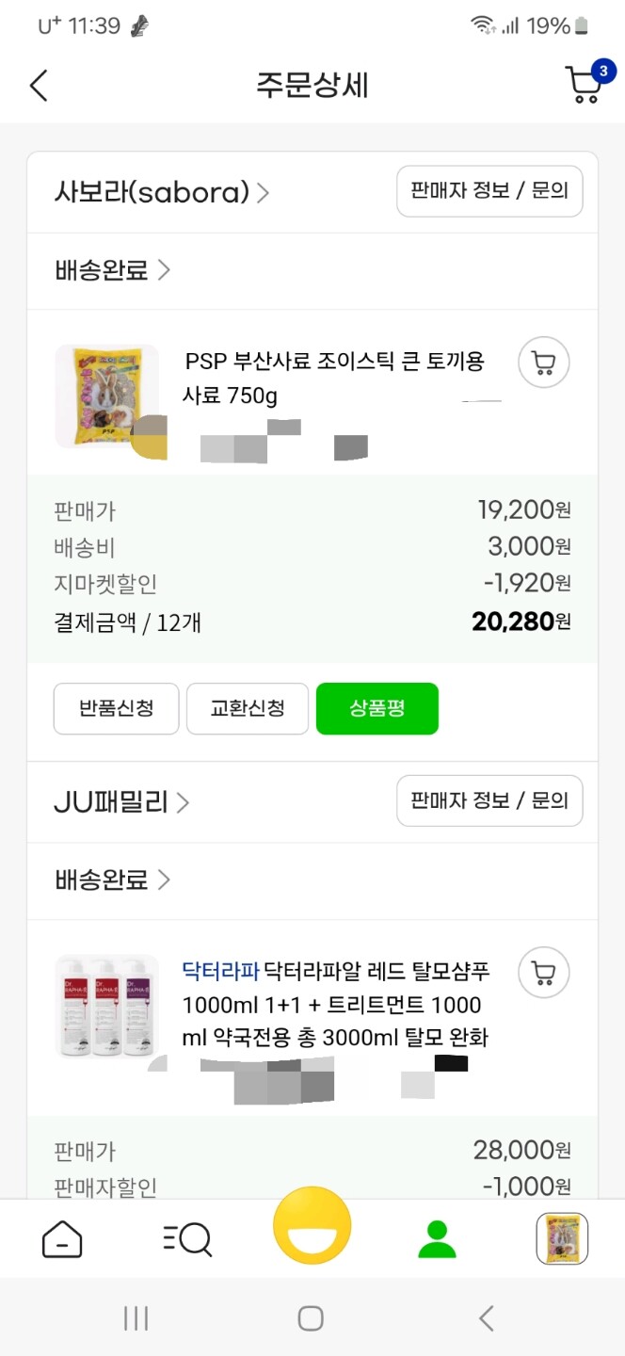The image size is (625, 1356).
Task: Add PSP rabbit feed to cart
Action: (544, 362)
